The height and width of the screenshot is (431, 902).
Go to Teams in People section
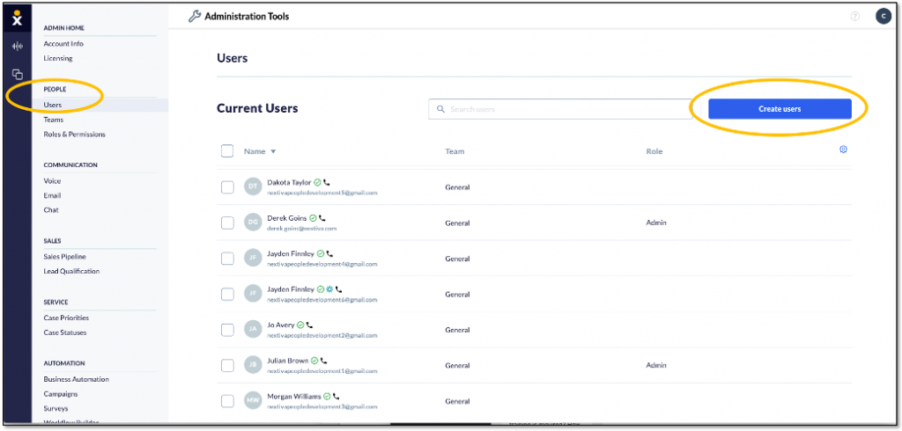(54, 120)
